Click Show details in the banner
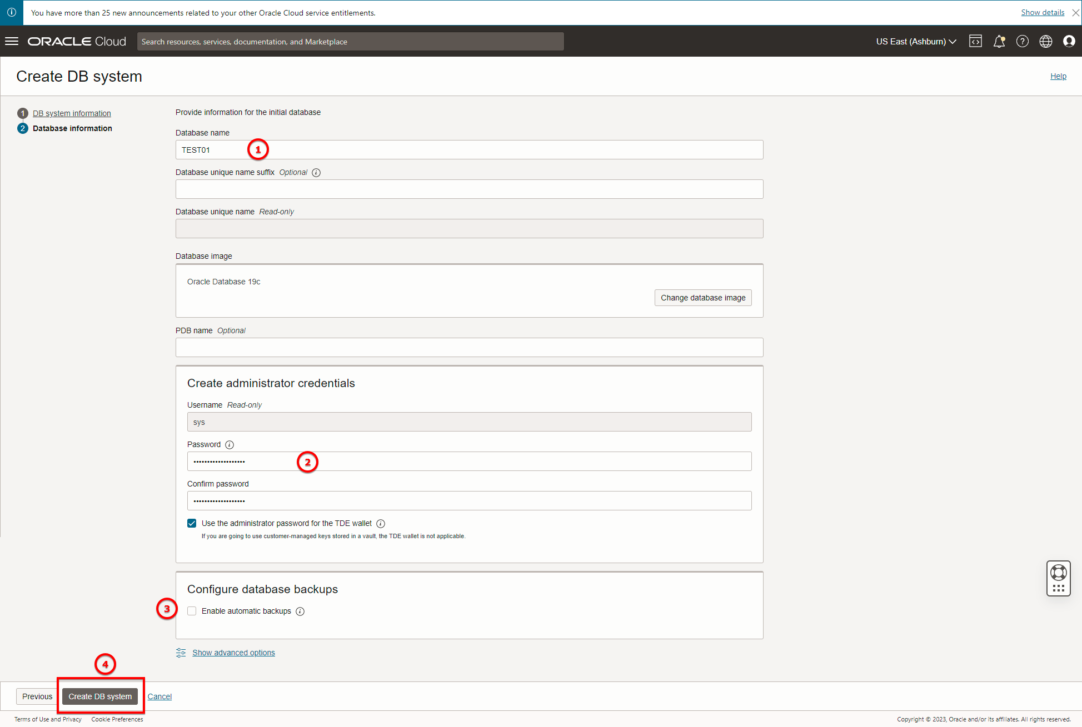Image resolution: width=1082 pixels, height=727 pixels. [x=1043, y=12]
